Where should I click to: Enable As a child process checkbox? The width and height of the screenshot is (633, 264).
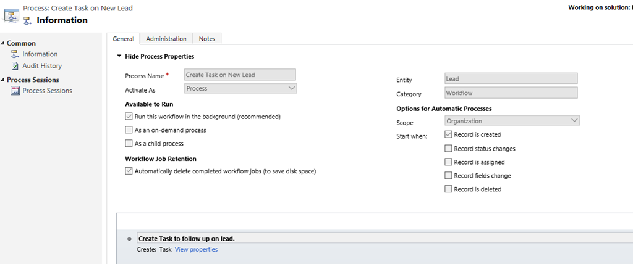129,144
